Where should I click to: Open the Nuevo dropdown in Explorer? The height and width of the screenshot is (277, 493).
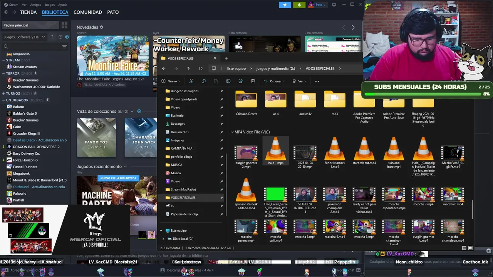(171, 81)
